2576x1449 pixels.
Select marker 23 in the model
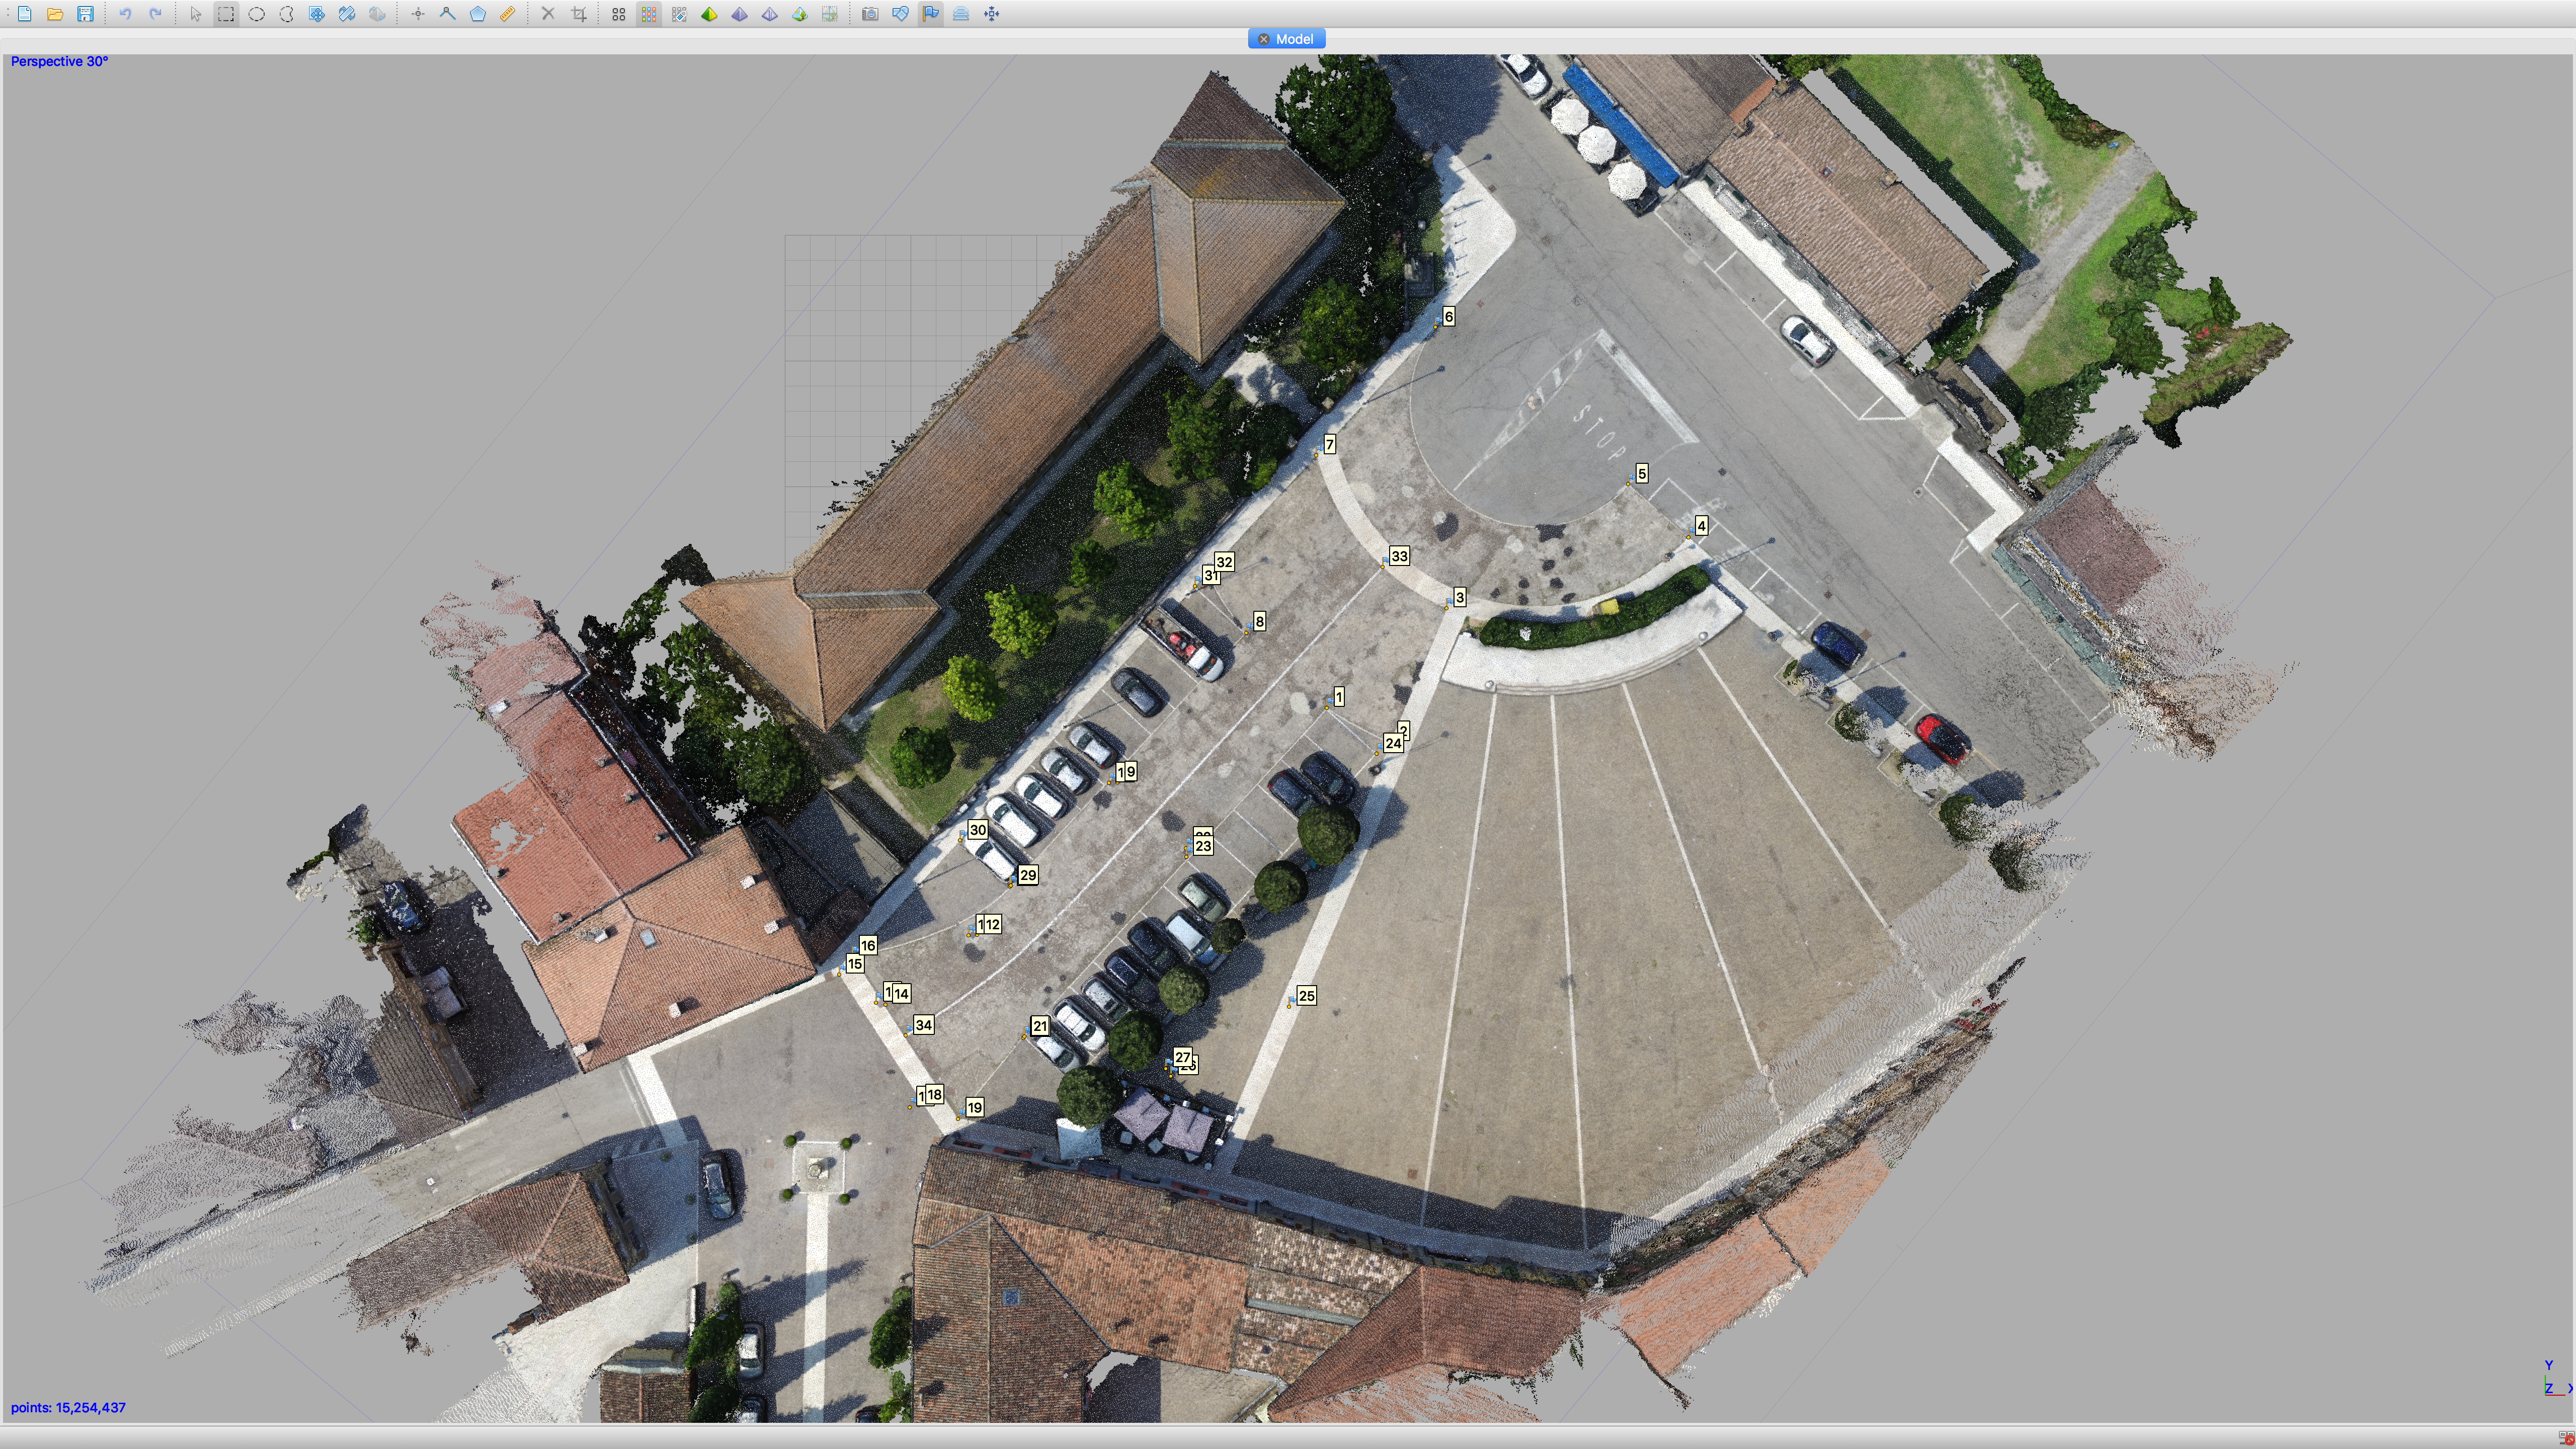pos(1203,846)
